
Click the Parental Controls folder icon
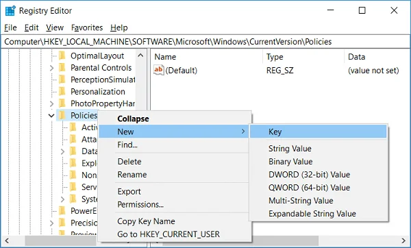coord(62,68)
